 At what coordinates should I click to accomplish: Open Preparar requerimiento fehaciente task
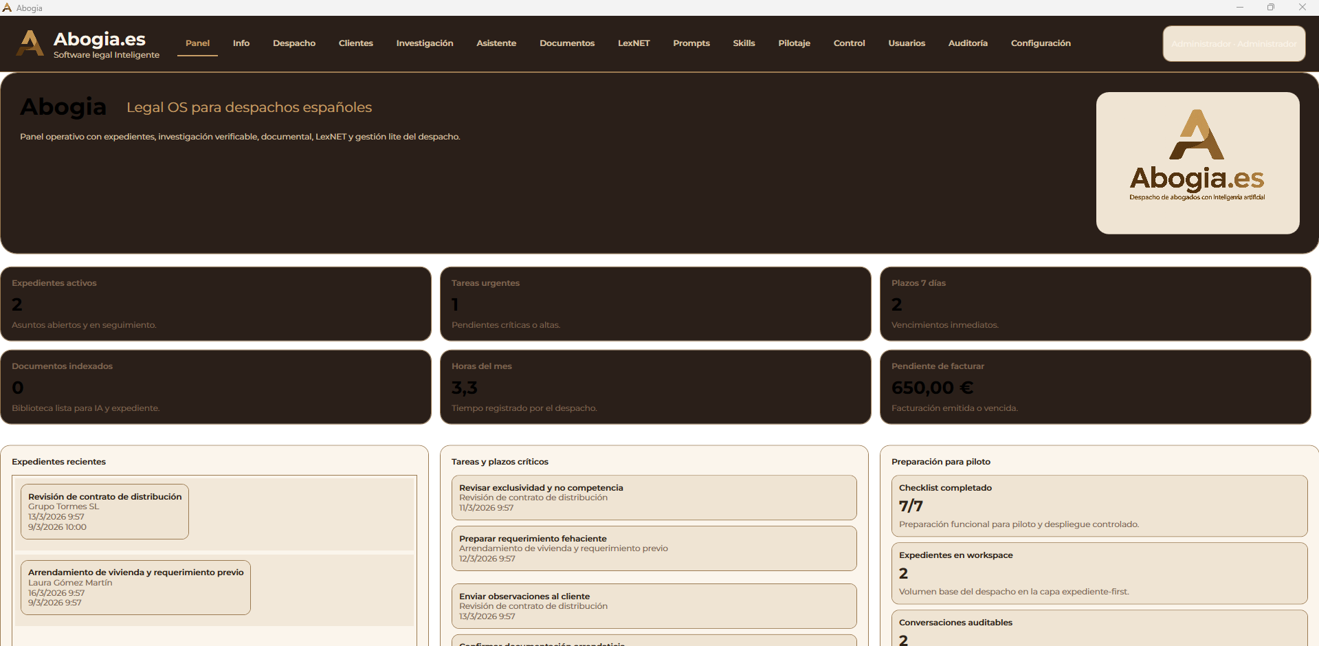click(653, 548)
